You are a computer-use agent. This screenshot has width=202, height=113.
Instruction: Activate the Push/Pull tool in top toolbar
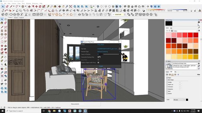29,6
